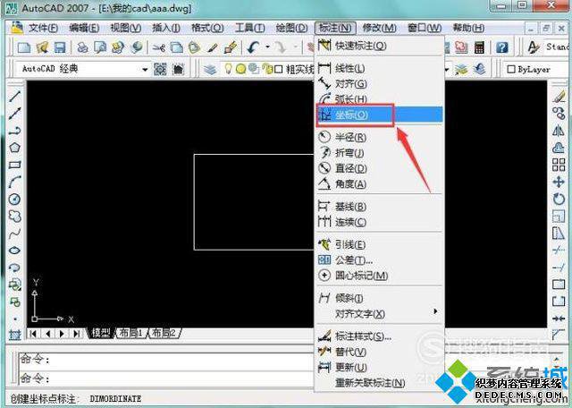Screen dimensions: 572x408
Task: Open Plot Preview from the toolbar
Action: pos(100,47)
